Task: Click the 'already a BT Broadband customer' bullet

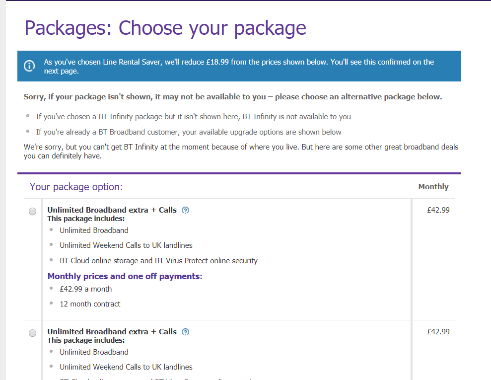Action: pos(189,132)
